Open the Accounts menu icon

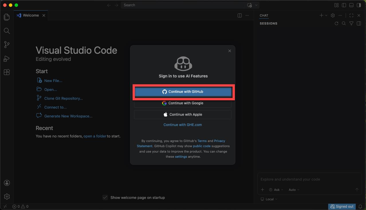point(7,183)
